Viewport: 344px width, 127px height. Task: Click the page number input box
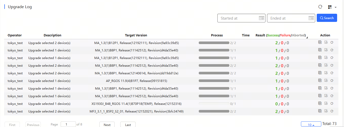[68, 124]
